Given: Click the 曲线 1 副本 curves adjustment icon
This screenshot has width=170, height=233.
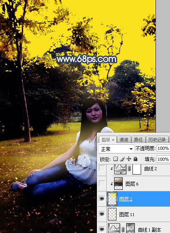Looking at the screenshot, I should pos(114,228).
